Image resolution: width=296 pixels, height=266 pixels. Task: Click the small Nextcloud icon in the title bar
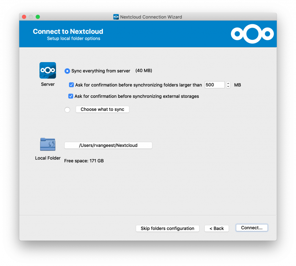click(116, 17)
